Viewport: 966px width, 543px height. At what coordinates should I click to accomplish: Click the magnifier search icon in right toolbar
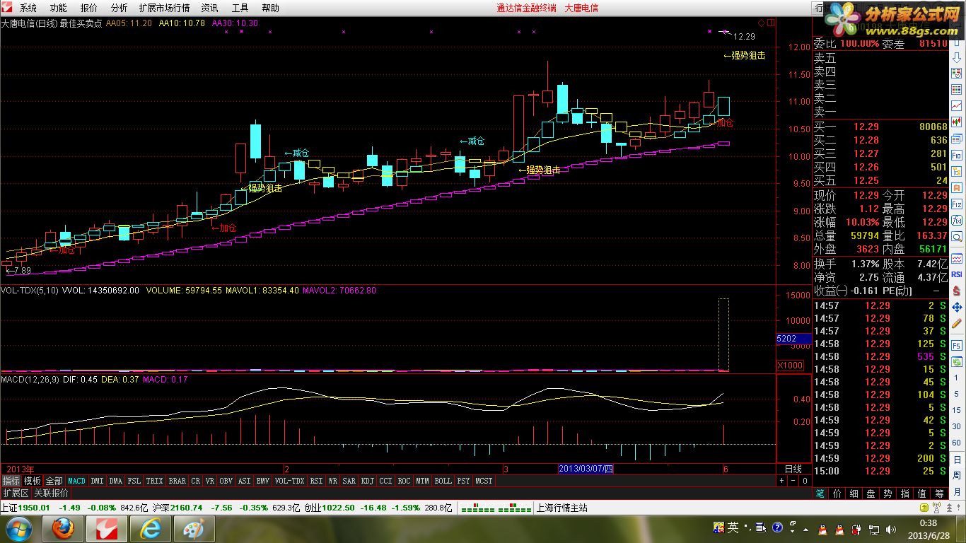[957, 237]
